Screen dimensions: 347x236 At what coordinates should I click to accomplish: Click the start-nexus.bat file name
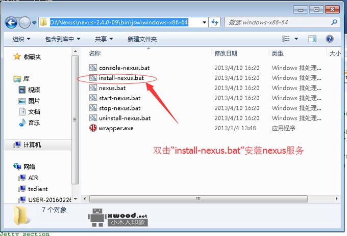(120, 98)
